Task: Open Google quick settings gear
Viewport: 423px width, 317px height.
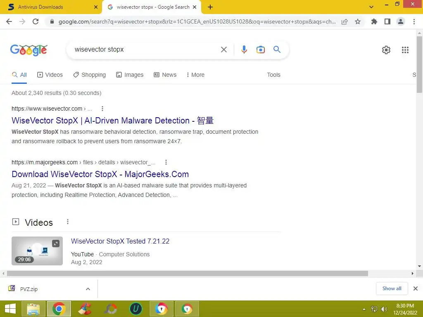Action: 386,50
